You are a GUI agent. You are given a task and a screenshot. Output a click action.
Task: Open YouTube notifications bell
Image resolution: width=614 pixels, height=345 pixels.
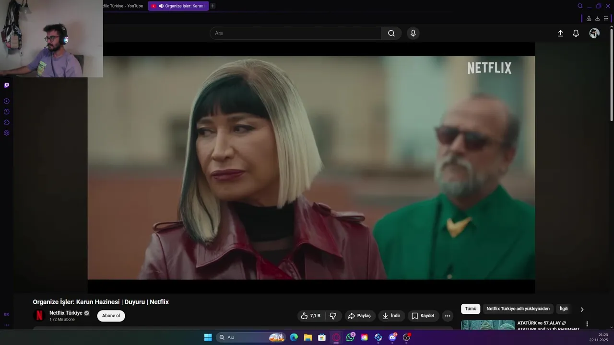click(x=576, y=33)
